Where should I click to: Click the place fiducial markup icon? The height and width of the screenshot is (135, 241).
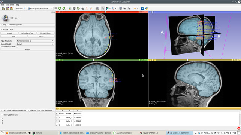[x=113, y=9]
